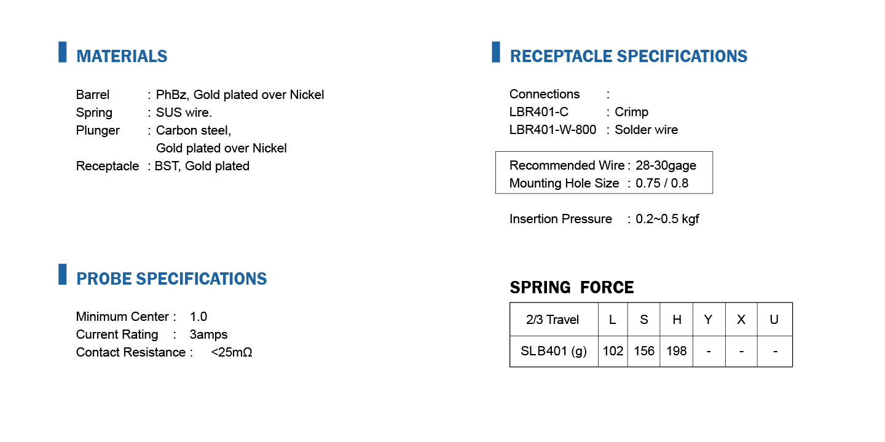
Task: Click the LBR401-C connection label
Action: pyautogui.click(x=539, y=112)
